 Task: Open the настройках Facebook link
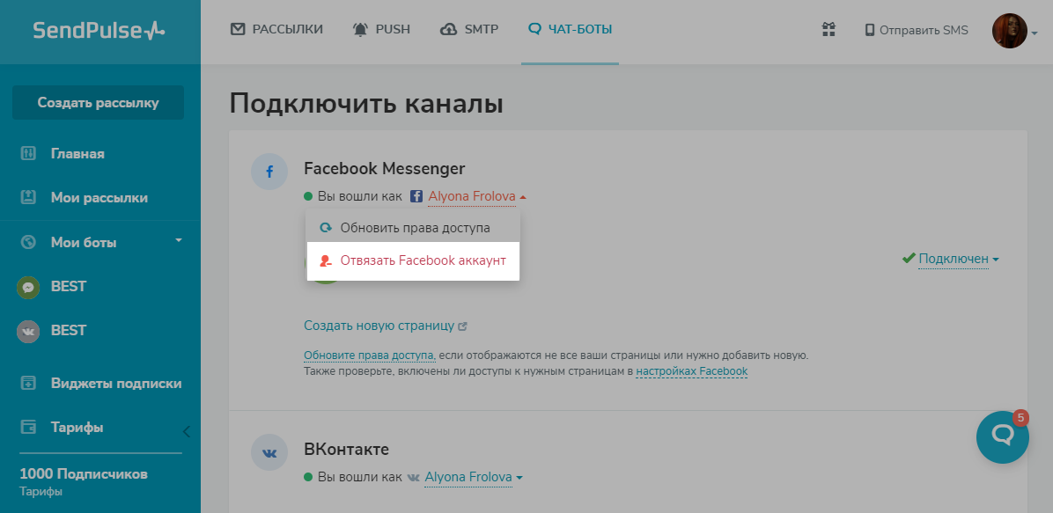692,371
